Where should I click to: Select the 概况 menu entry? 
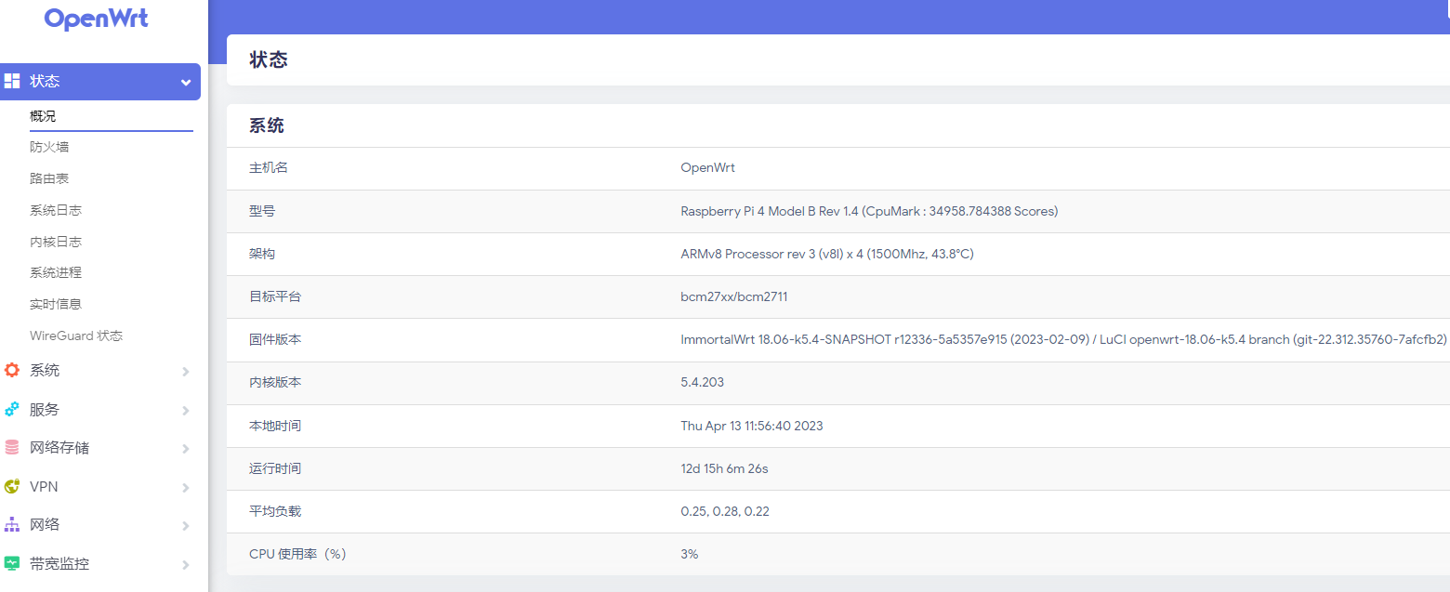[42, 115]
